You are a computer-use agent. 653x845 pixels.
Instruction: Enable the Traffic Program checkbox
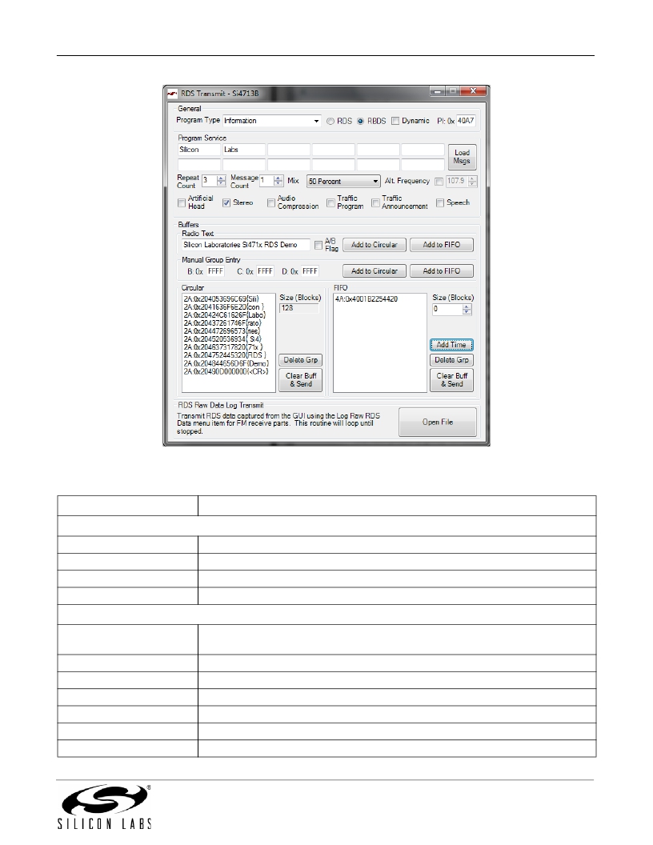(x=331, y=202)
